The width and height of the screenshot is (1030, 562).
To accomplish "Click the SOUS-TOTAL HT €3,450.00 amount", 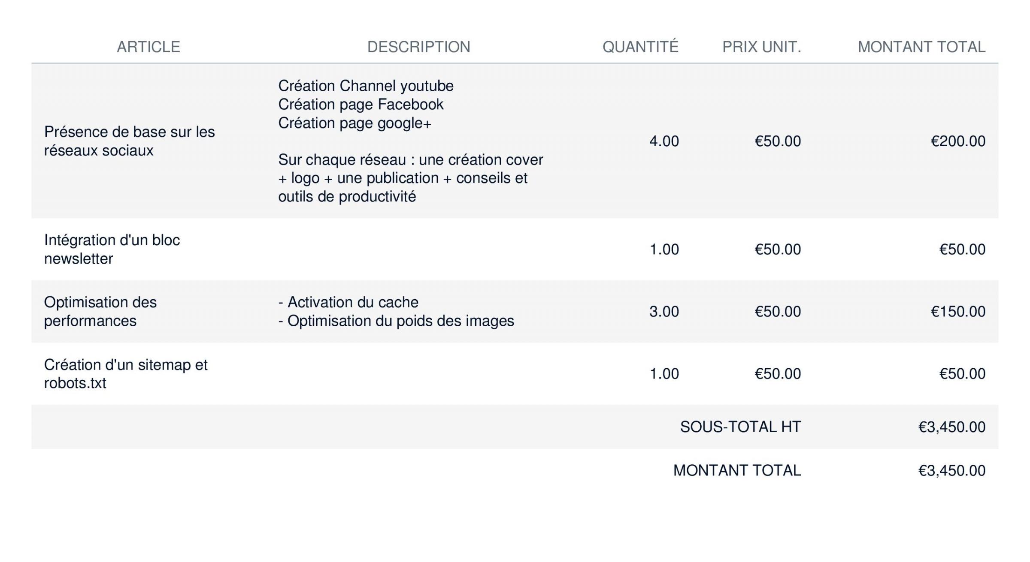I will point(951,427).
